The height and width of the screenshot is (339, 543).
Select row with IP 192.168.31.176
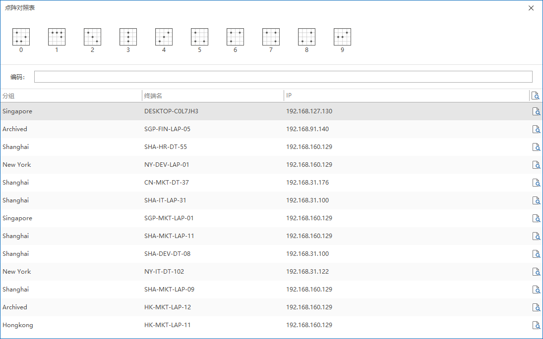307,183
